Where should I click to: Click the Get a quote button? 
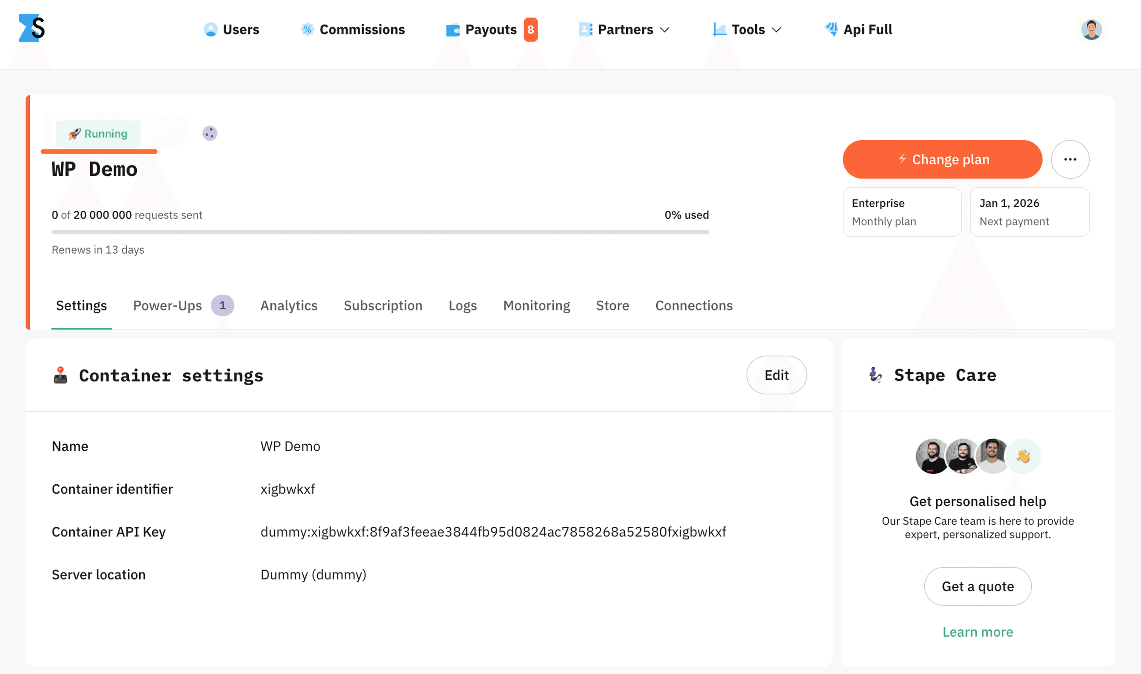tap(977, 586)
